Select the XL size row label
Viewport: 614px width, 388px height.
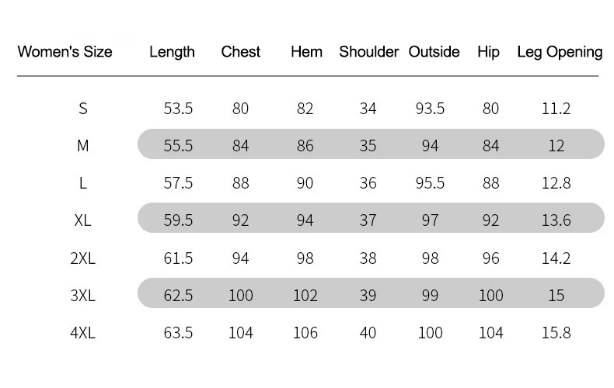(x=82, y=220)
